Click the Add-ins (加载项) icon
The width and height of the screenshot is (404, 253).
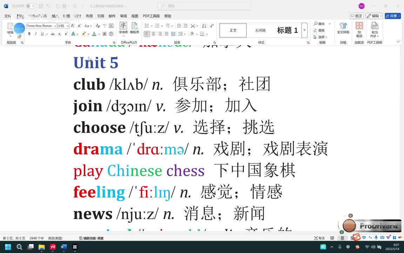point(359,30)
